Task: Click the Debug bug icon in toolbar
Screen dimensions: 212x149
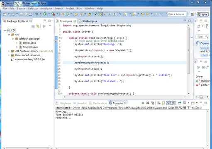Action: [x=37, y=14]
